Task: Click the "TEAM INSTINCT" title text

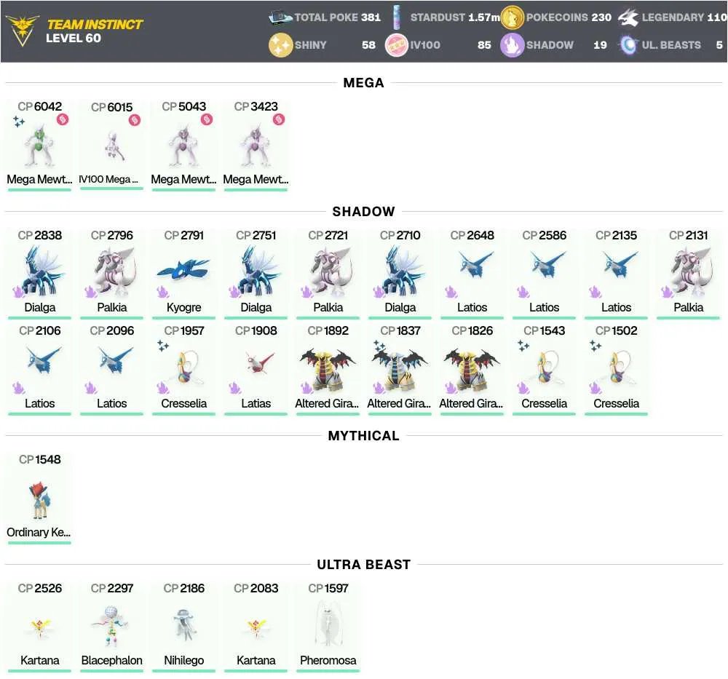Action: (95, 25)
